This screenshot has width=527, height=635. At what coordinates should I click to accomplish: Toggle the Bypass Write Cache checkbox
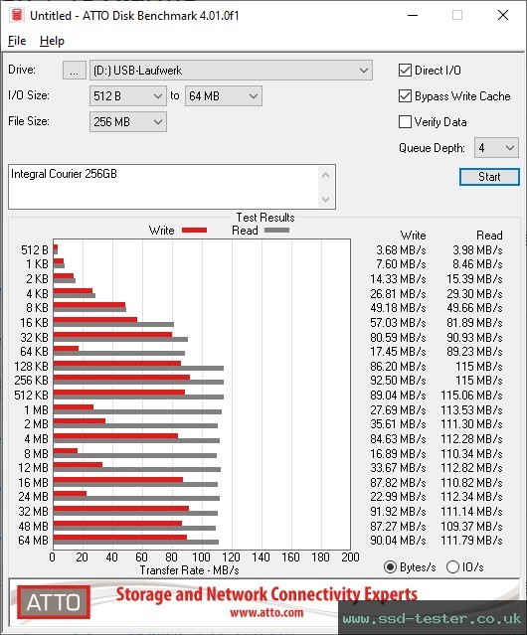pos(405,96)
